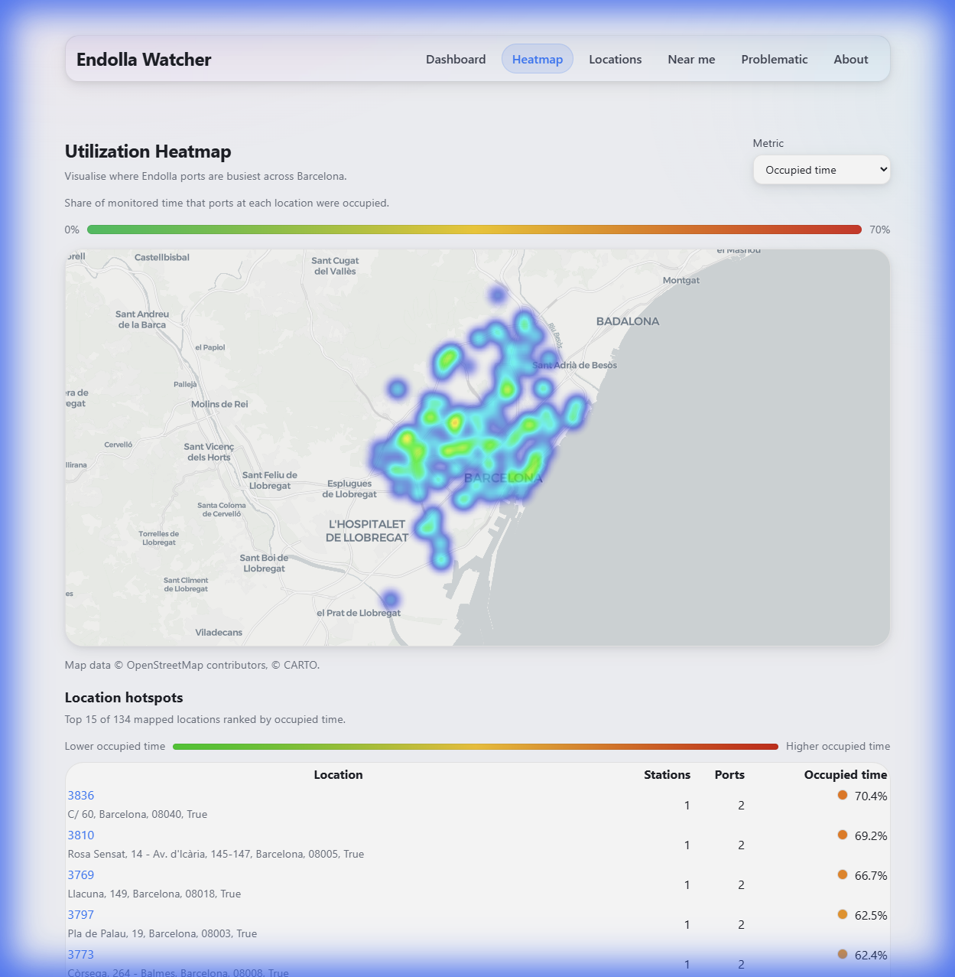Click the 0% to 70% gradient legend bar
The width and height of the screenshot is (955, 977).
[x=474, y=230]
